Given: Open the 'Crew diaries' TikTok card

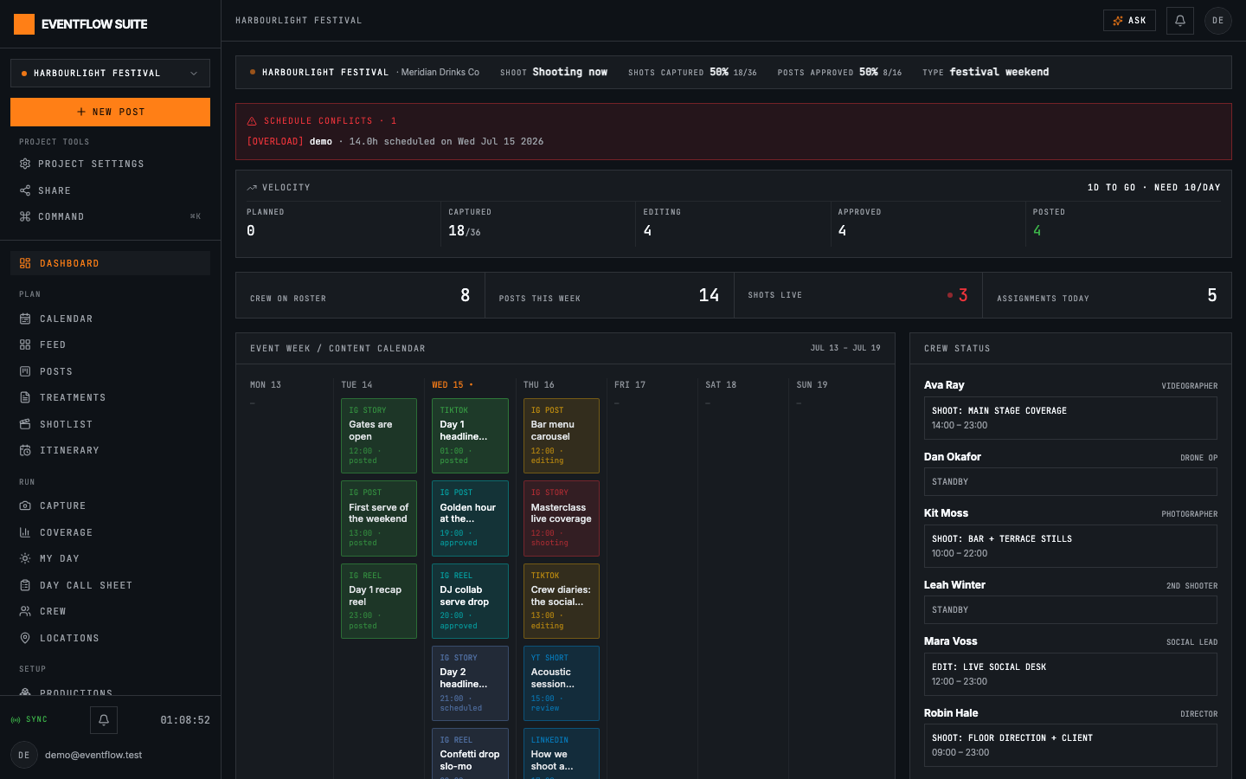Looking at the screenshot, I should pos(562,601).
